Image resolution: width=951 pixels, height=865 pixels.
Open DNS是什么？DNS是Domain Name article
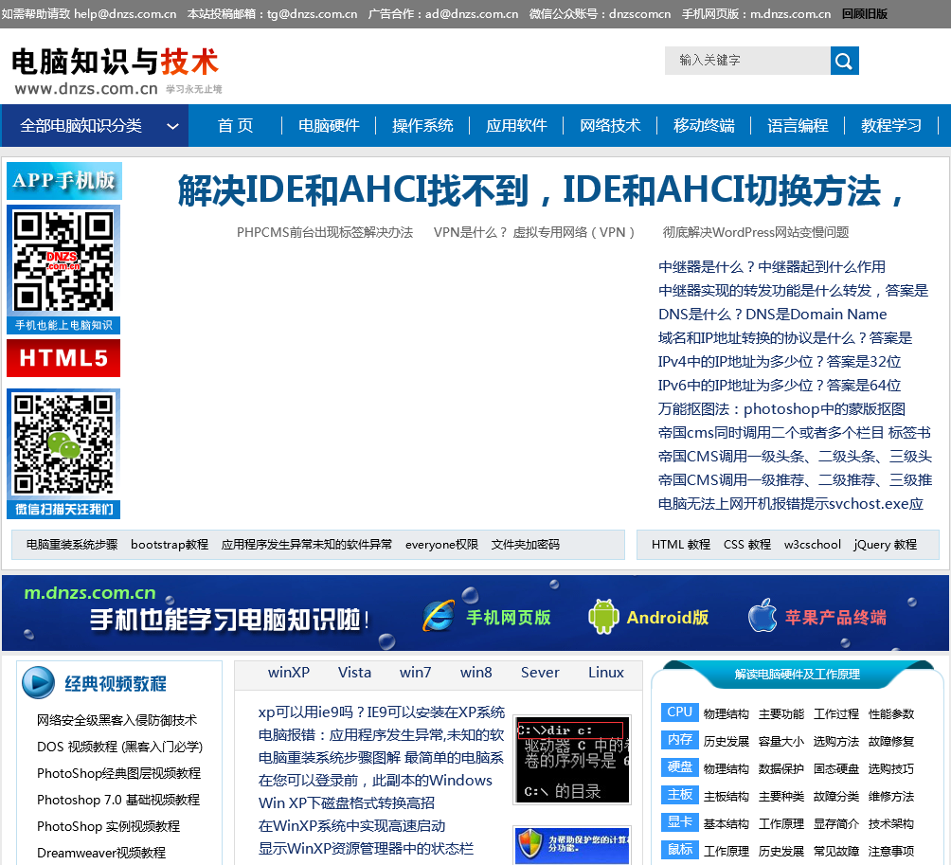tap(772, 315)
